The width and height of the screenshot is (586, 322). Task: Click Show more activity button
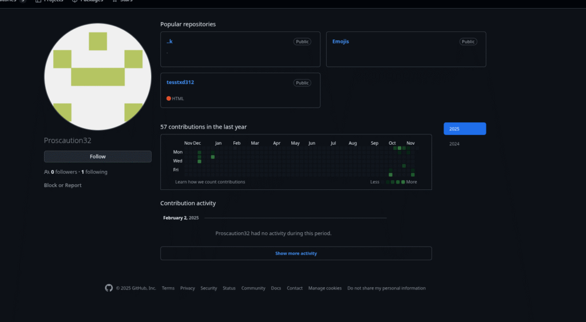point(296,253)
